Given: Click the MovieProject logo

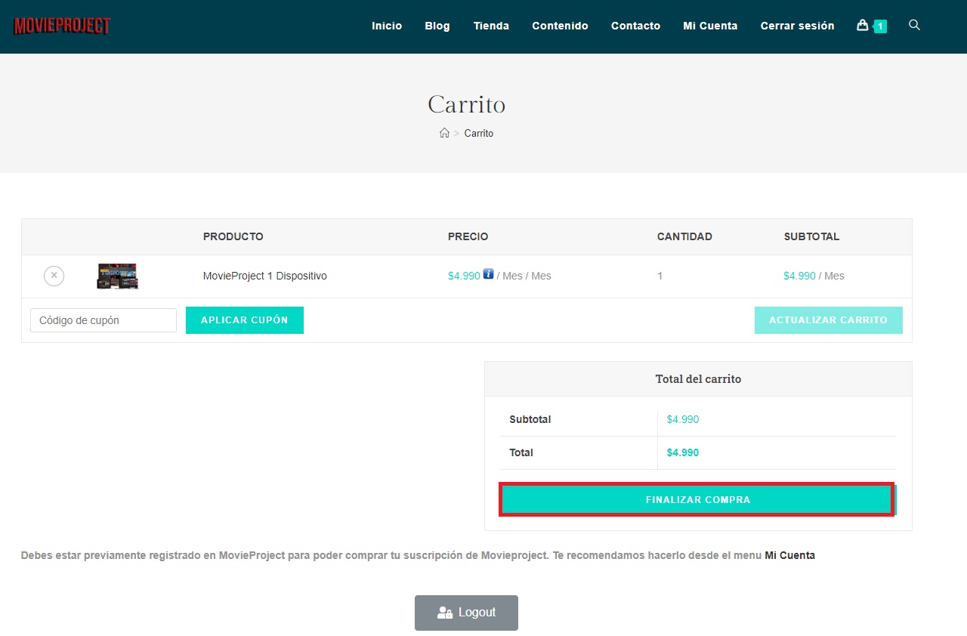Looking at the screenshot, I should point(62,26).
